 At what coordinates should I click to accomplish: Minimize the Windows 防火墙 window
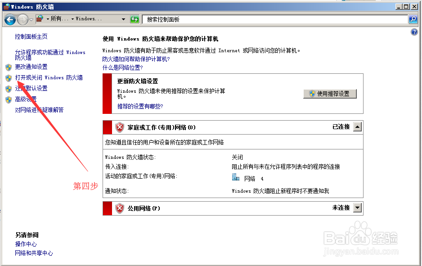(399, 7)
